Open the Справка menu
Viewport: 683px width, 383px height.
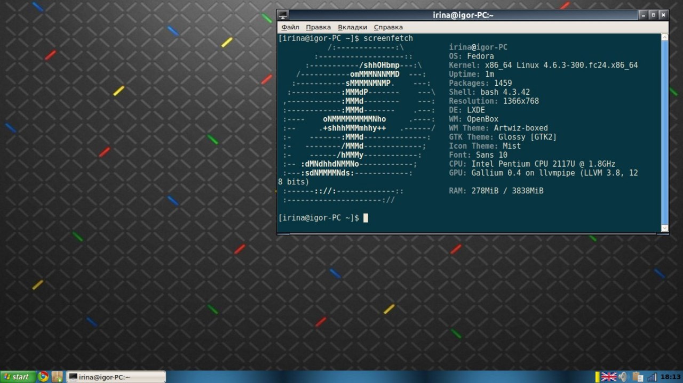point(388,27)
